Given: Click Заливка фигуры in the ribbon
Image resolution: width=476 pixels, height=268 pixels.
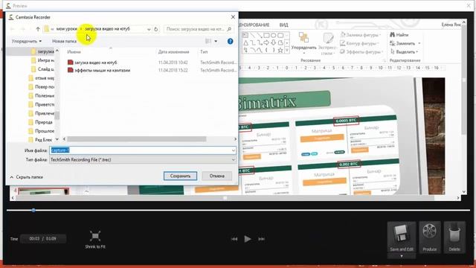Looking at the screenshot, I should 360,35.
